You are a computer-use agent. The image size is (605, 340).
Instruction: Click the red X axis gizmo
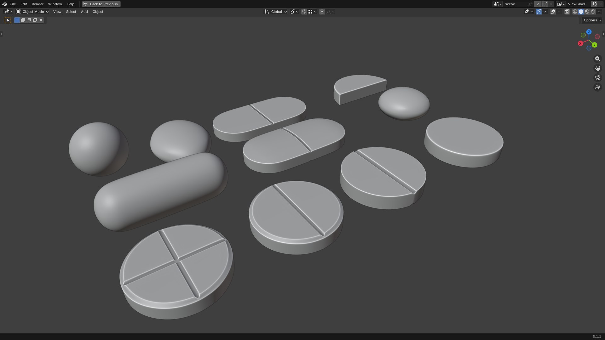click(580, 43)
